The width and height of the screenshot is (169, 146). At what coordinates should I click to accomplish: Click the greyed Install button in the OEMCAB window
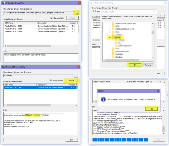point(72,18)
